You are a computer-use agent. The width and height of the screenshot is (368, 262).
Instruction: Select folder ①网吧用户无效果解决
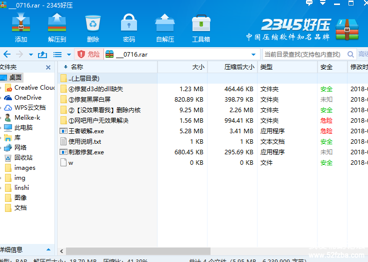(212, 121)
